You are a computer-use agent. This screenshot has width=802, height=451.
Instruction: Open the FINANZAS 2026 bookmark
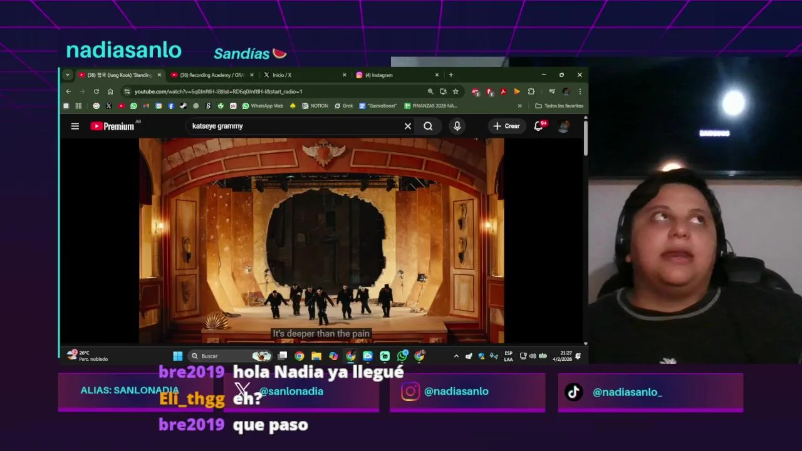click(x=431, y=106)
